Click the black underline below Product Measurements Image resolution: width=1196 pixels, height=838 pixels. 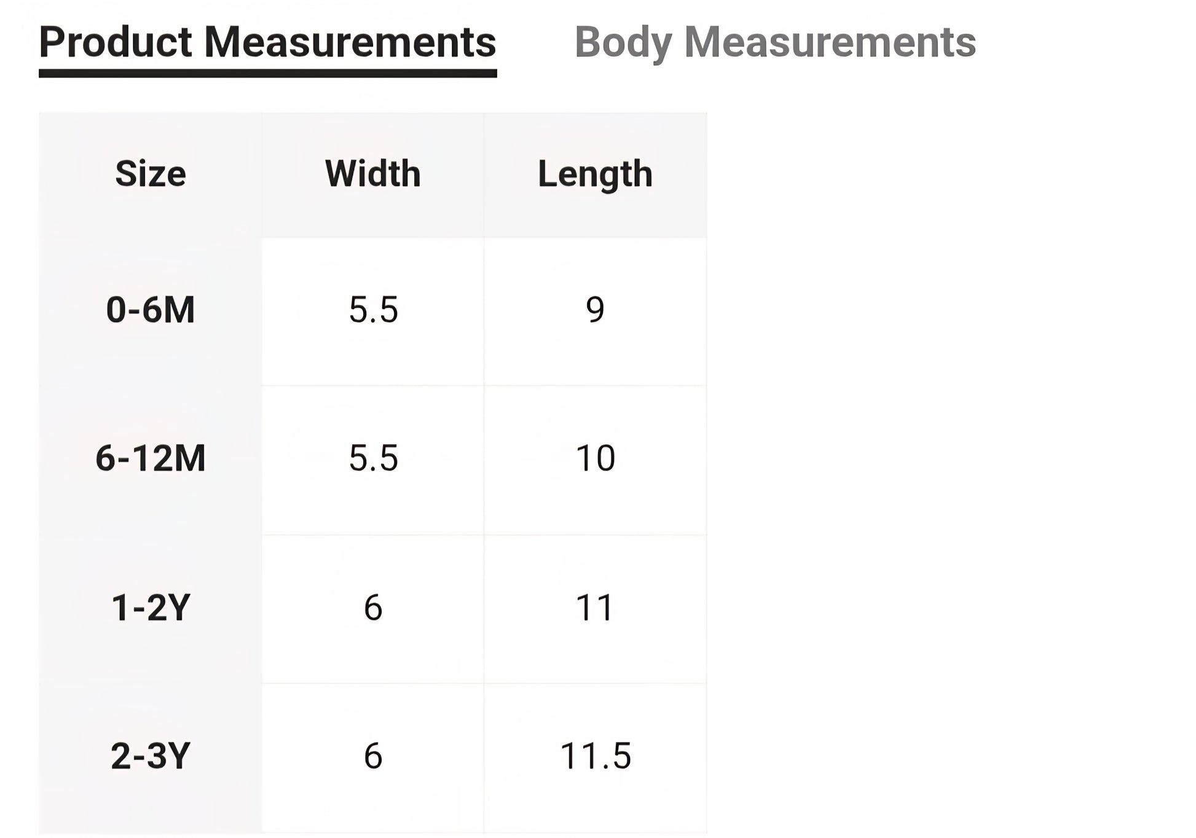point(267,74)
